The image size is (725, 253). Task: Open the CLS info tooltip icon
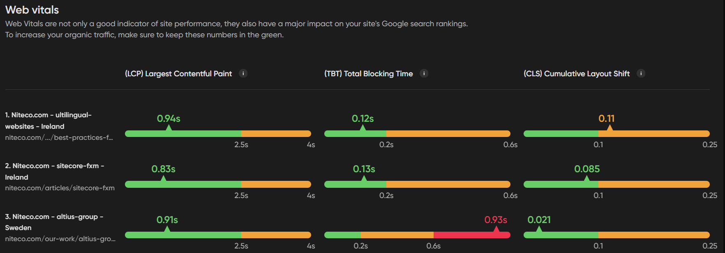[x=641, y=73]
